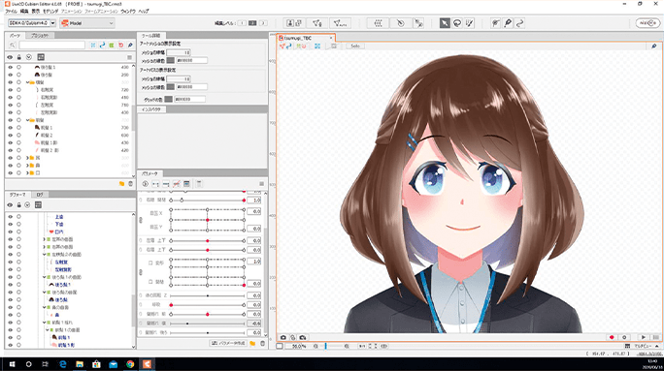Click the trash icon below Parts list
The width and height of the screenshot is (664, 371).
(x=130, y=184)
